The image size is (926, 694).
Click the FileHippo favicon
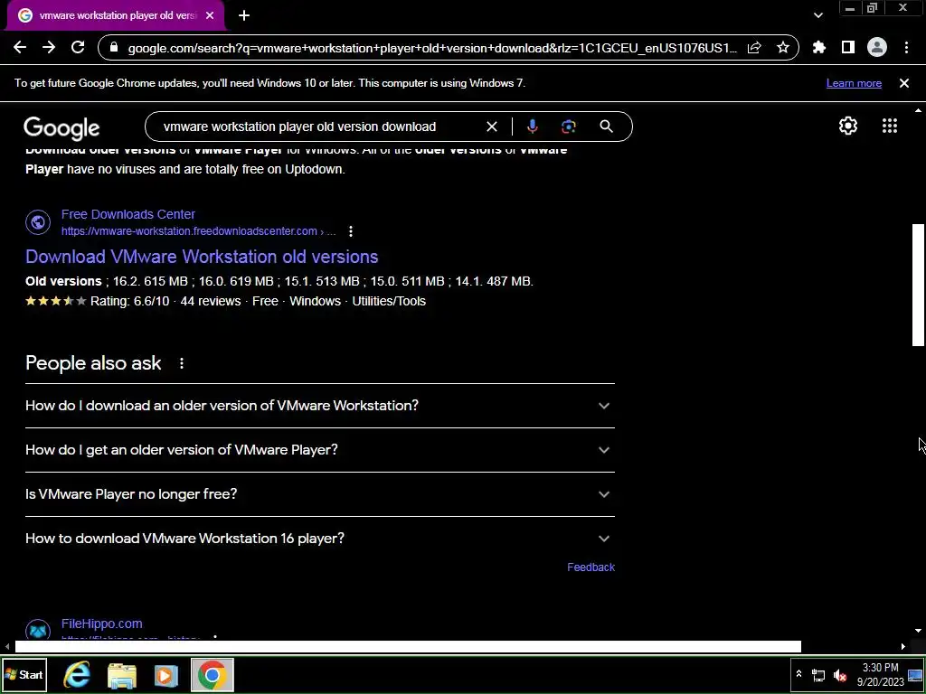(38, 630)
